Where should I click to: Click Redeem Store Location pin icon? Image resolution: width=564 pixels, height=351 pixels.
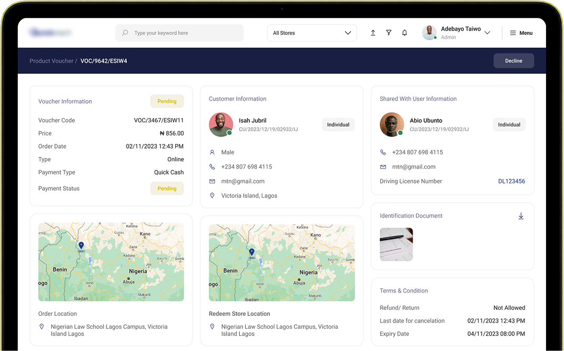212,327
